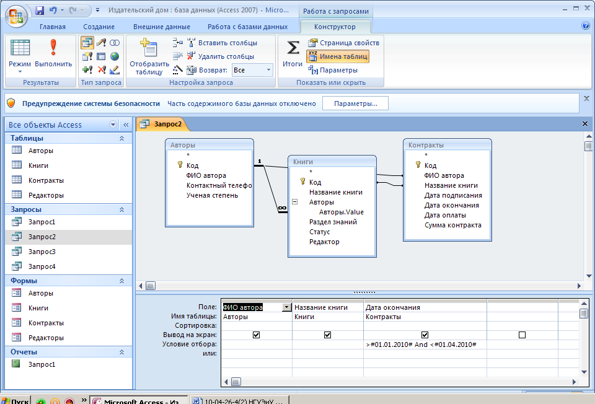The width and height of the screenshot is (595, 404).
Task: Open the expression Builder wand icon
Action: pyautogui.click(x=178, y=70)
